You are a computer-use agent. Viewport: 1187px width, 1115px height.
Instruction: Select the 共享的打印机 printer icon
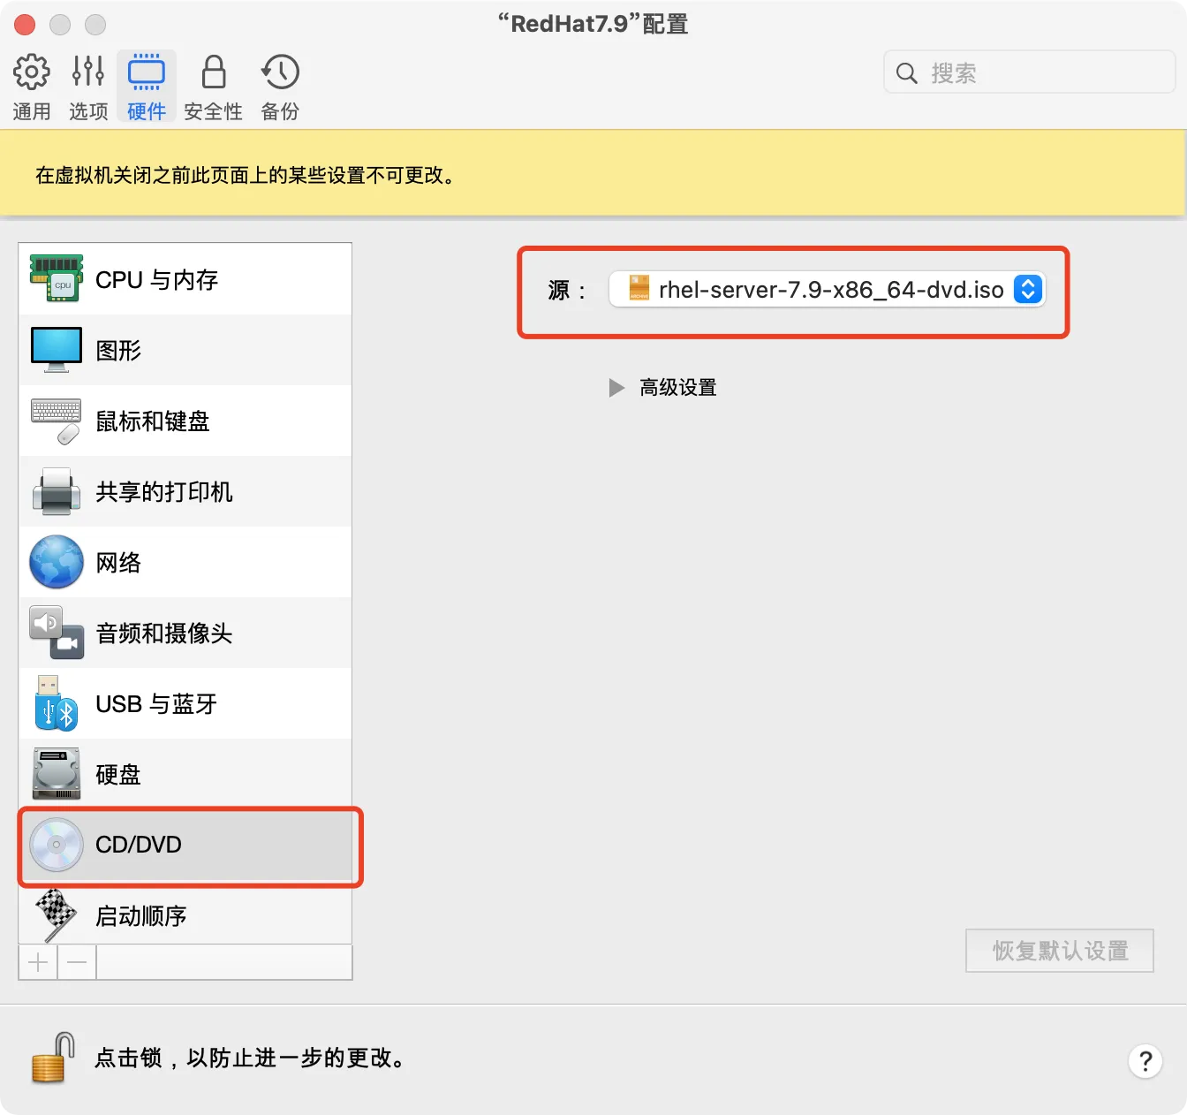(x=56, y=491)
